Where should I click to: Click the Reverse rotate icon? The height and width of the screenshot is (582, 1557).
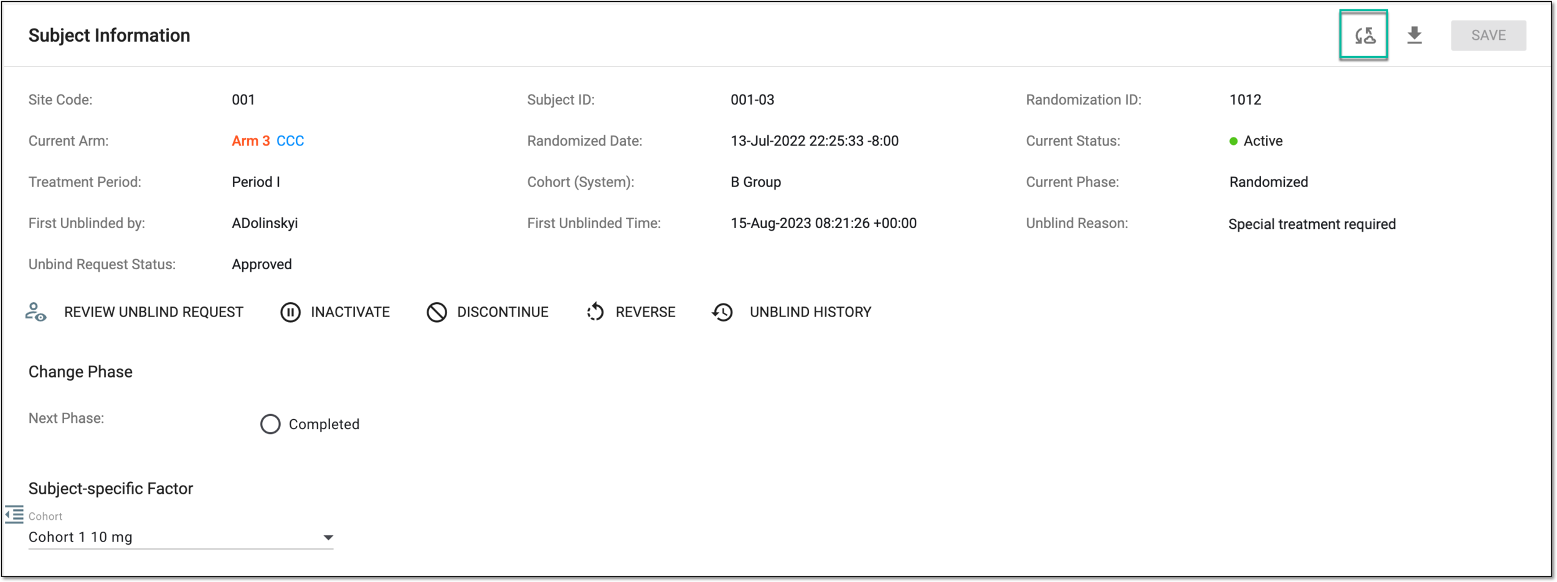tap(595, 312)
